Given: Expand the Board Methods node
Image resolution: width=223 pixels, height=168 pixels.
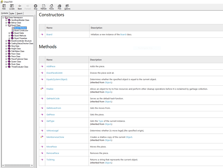Looking at the screenshot, I should coord(9,36).
